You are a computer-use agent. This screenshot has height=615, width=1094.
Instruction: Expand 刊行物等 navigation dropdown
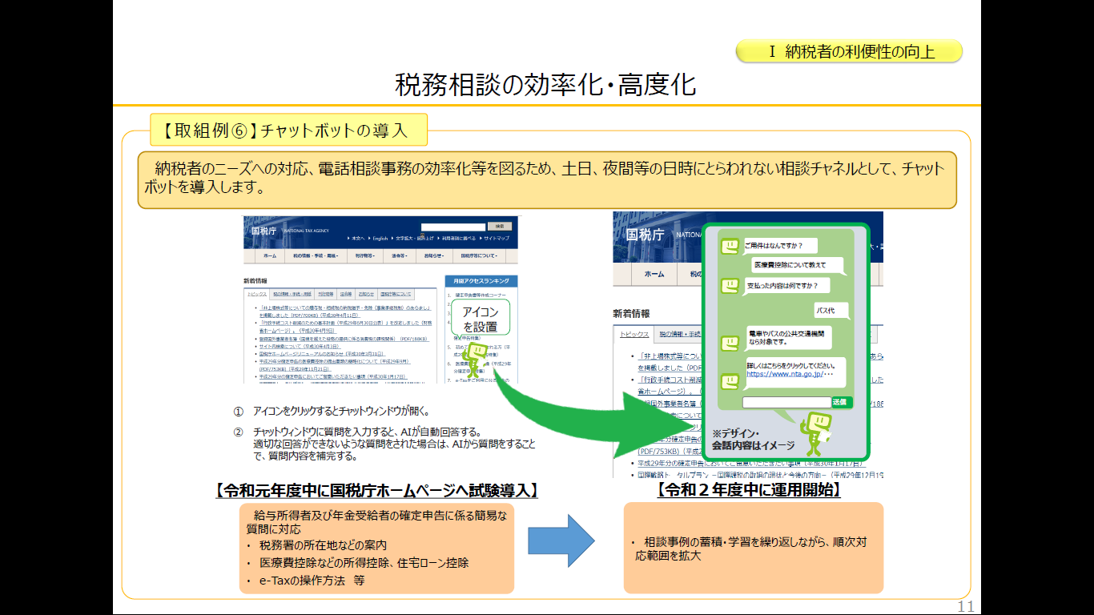pyautogui.click(x=365, y=255)
